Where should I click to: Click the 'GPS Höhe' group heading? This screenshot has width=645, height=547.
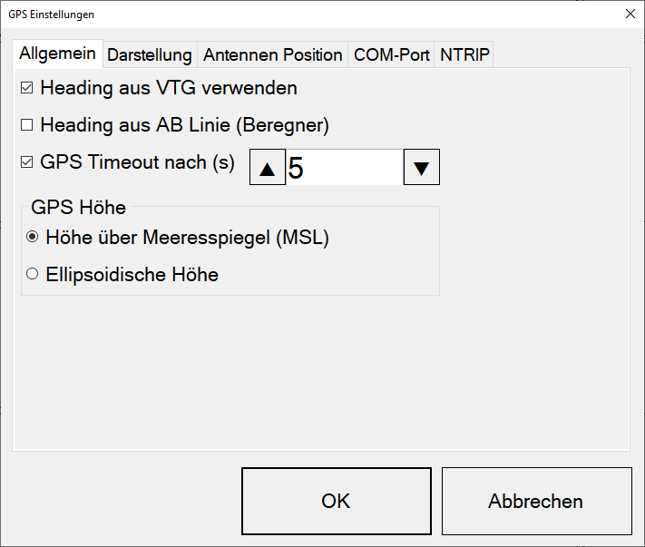click(78, 207)
